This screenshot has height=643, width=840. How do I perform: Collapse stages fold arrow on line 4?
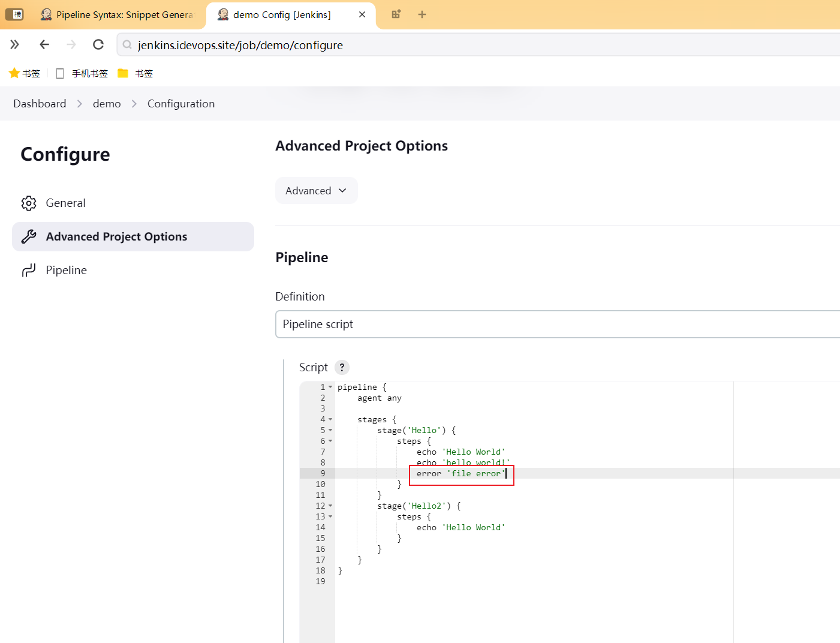tap(330, 419)
